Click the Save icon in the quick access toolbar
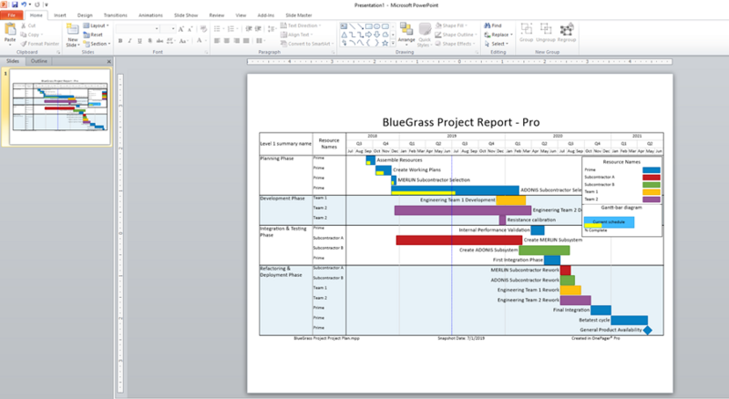The height and width of the screenshot is (399, 729). (15, 5)
